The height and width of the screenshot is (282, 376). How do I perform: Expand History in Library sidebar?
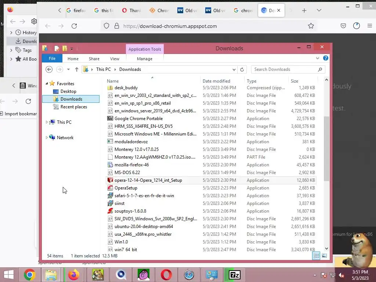coord(11,32)
